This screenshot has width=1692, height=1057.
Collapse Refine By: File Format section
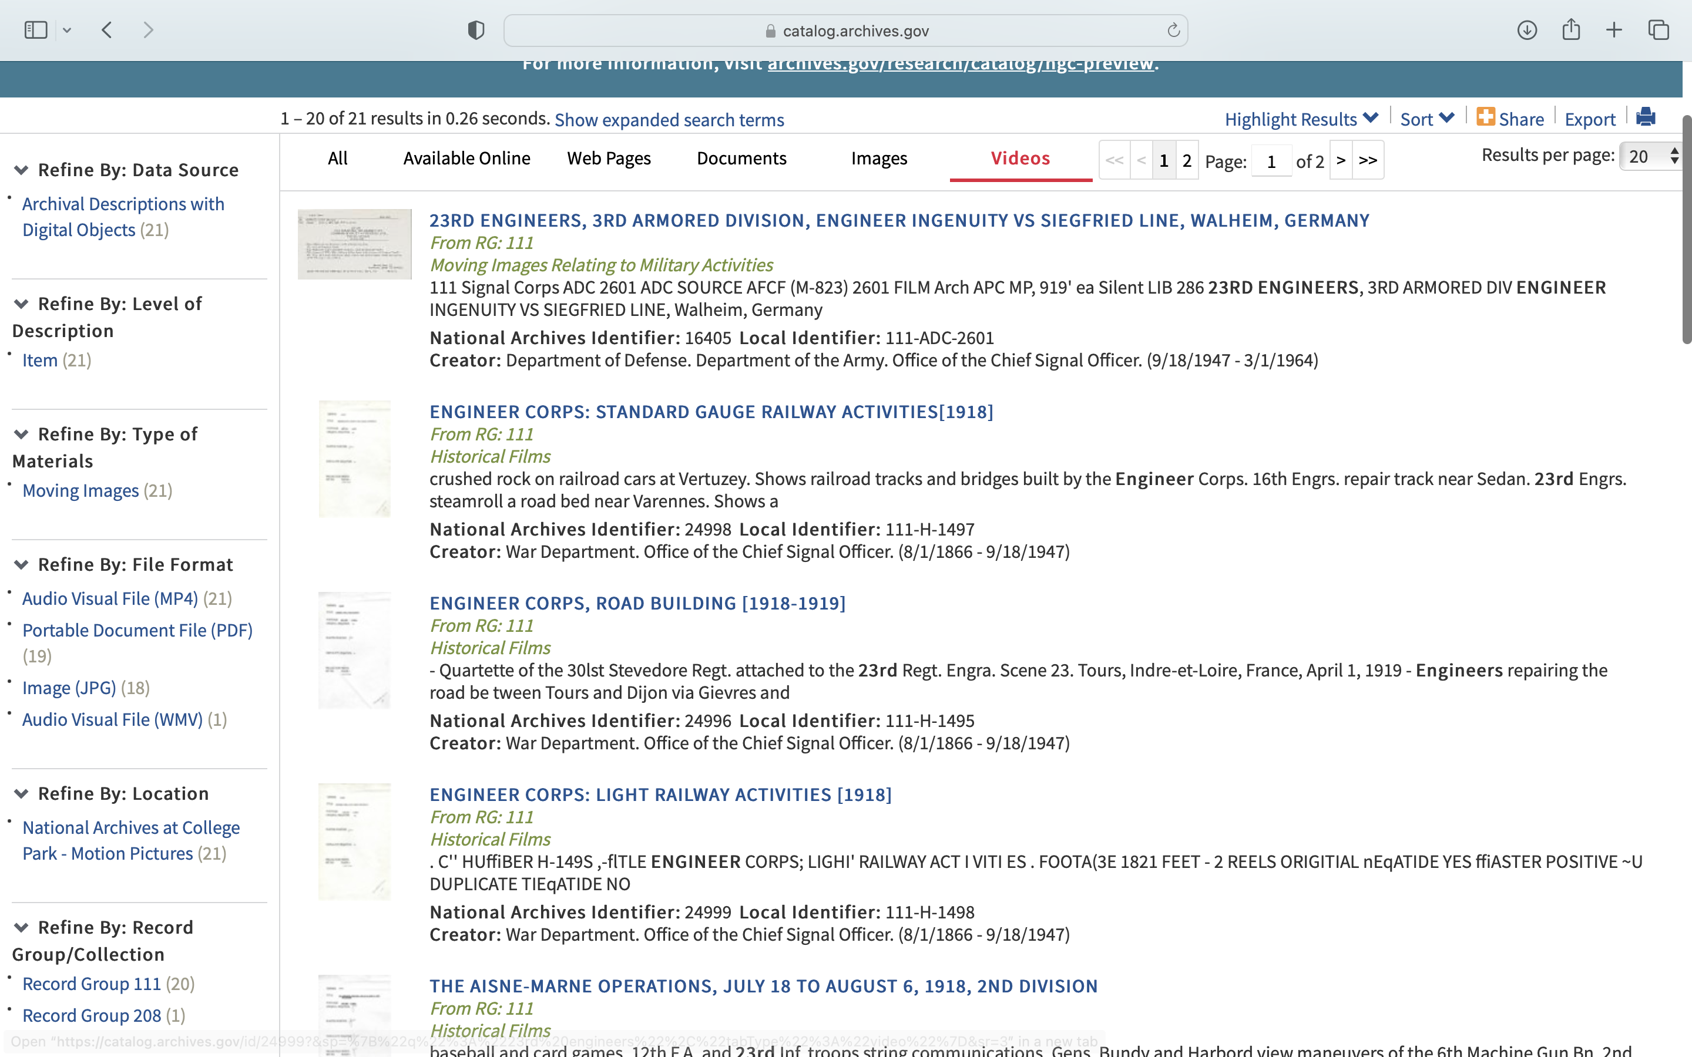click(x=22, y=565)
